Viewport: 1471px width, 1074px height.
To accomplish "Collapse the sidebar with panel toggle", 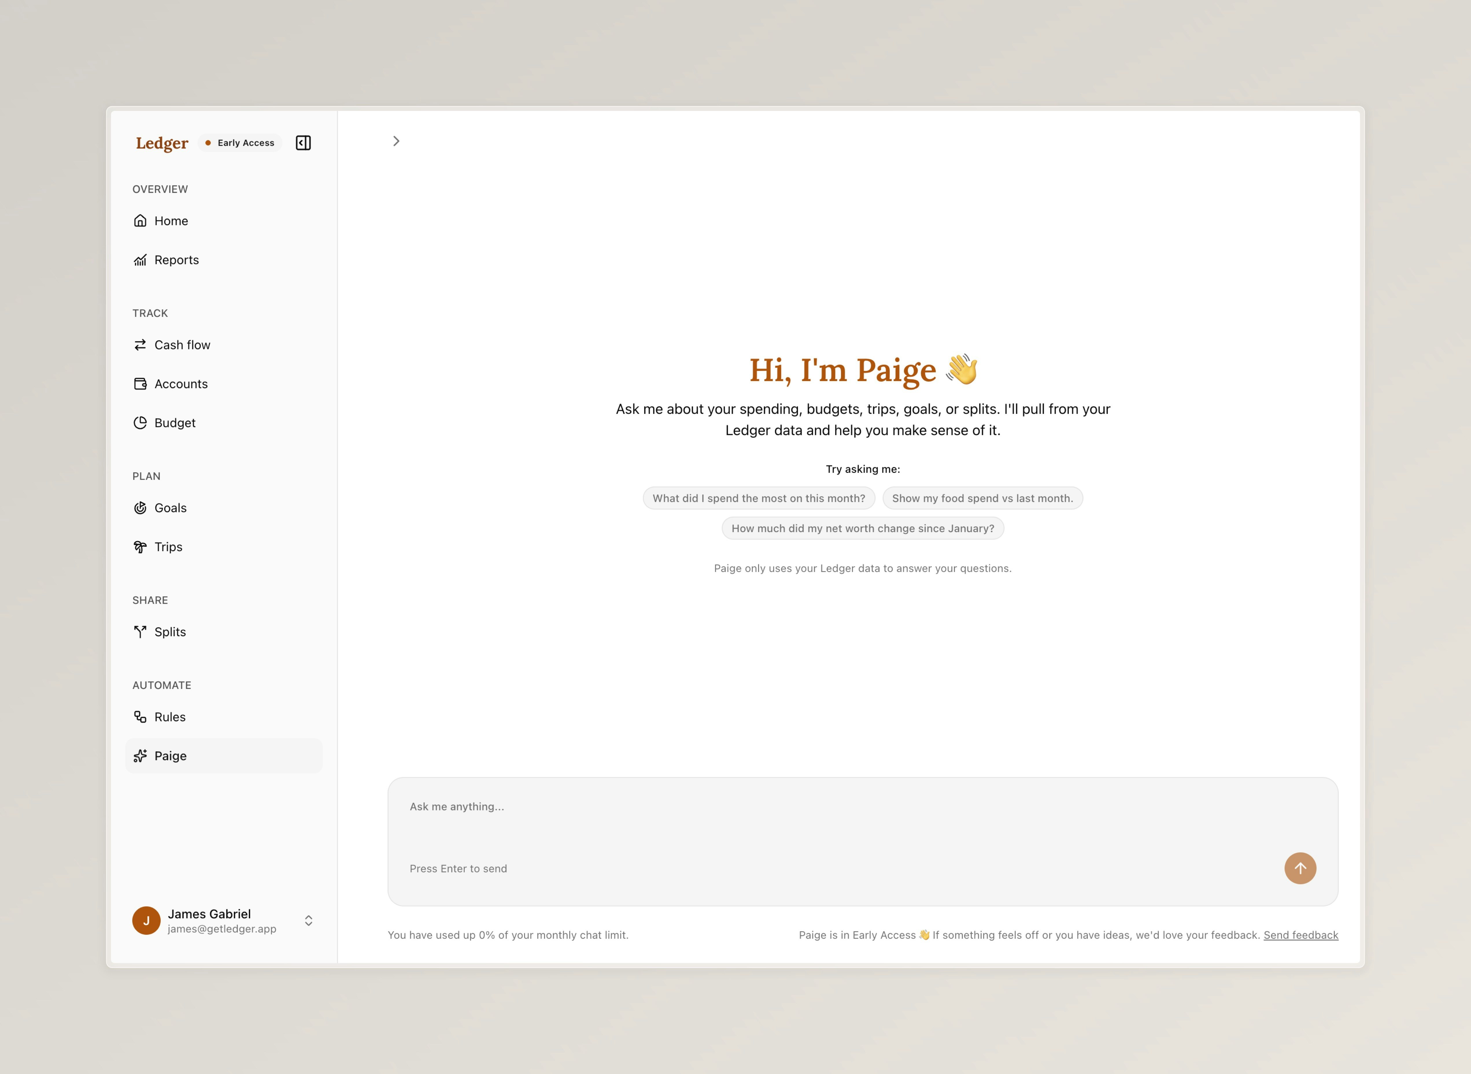I will pyautogui.click(x=303, y=143).
